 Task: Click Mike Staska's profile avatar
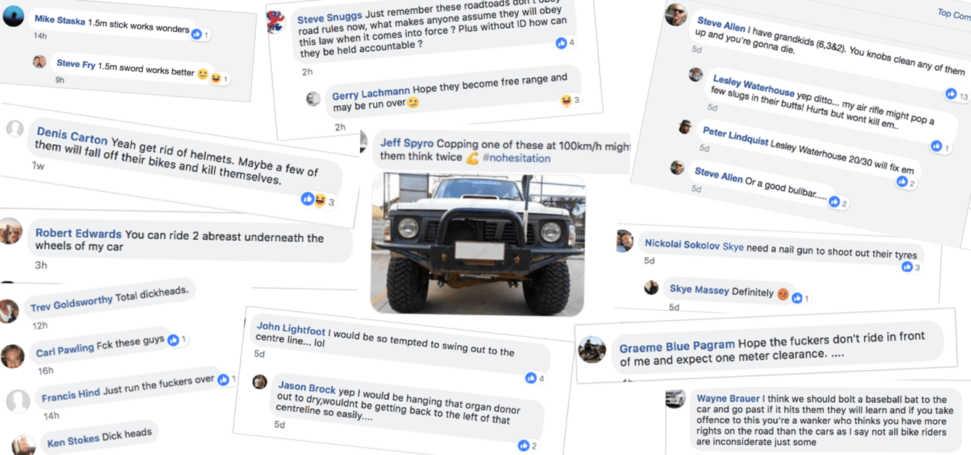click(x=14, y=16)
